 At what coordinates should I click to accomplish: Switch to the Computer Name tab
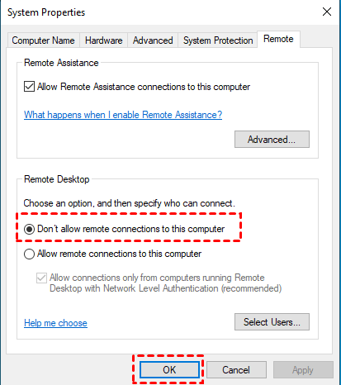coord(43,40)
